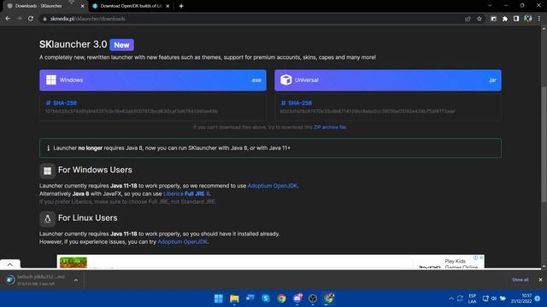Image resolution: width=547 pixels, height=307 pixels.
Task: Go back to the previous page
Action: [x=8, y=19]
